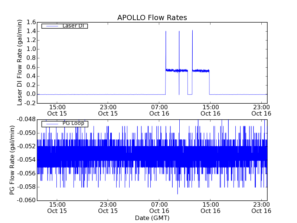
Task: Click the -0.060 y-axis tick label
Action: tap(26, 200)
